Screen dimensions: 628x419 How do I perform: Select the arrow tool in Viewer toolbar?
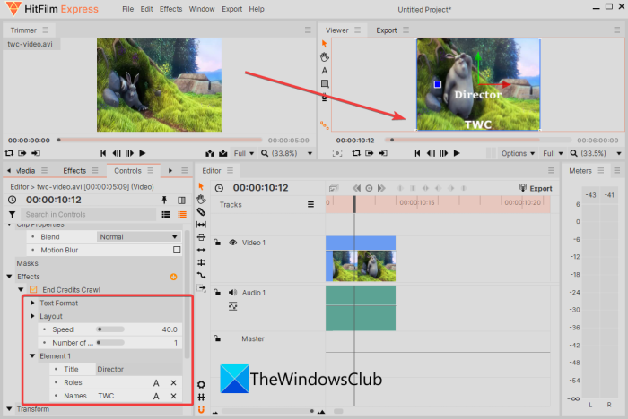pos(324,43)
